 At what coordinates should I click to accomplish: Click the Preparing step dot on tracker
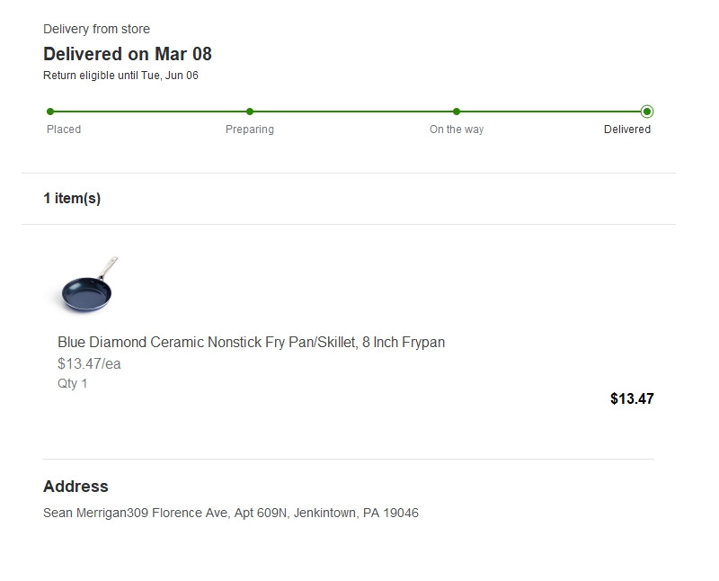pos(250,112)
